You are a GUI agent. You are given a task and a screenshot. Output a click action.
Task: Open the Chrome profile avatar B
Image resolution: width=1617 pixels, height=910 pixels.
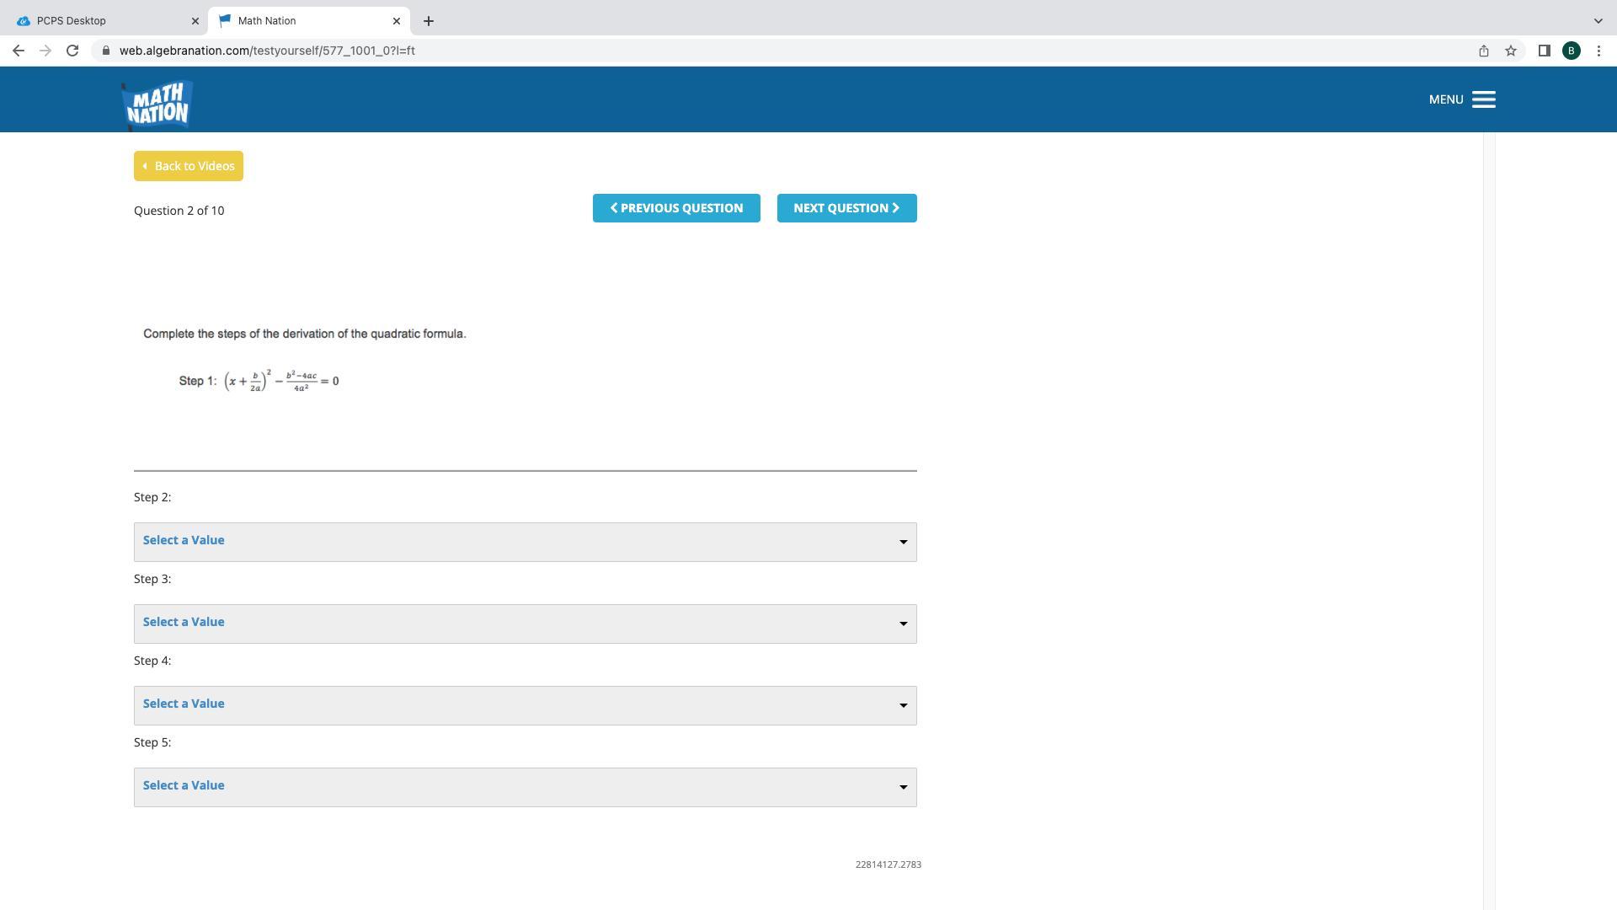coord(1571,51)
